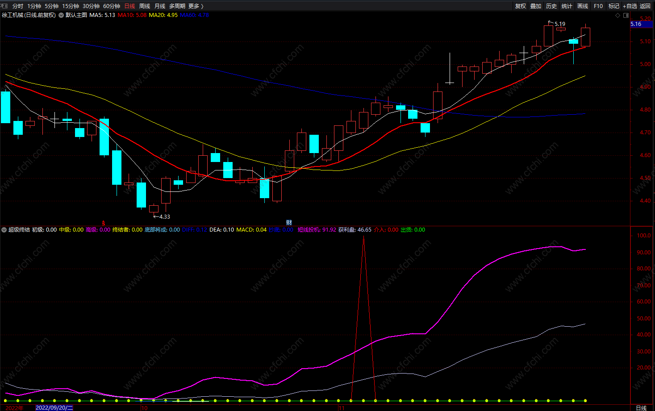Select the 15分钟 period tab
Viewport: 655px width, 411px height.
tap(71, 6)
